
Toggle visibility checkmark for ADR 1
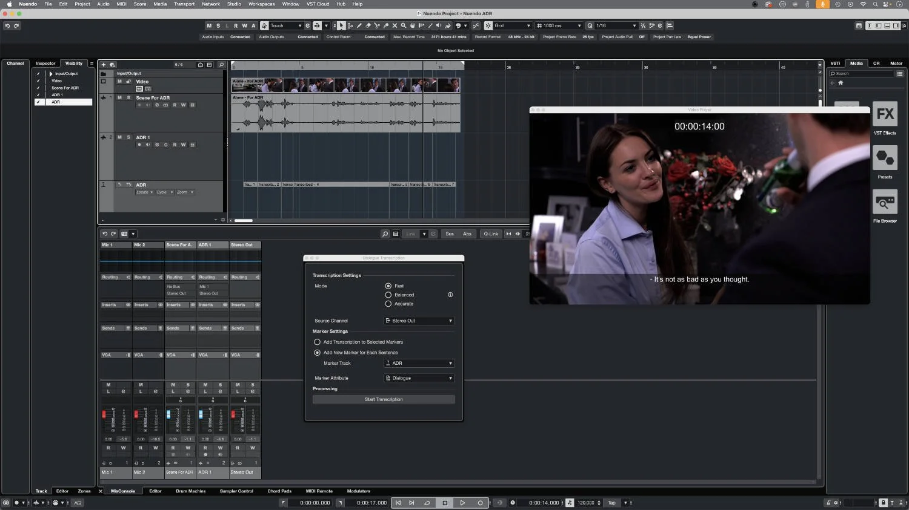[38, 95]
